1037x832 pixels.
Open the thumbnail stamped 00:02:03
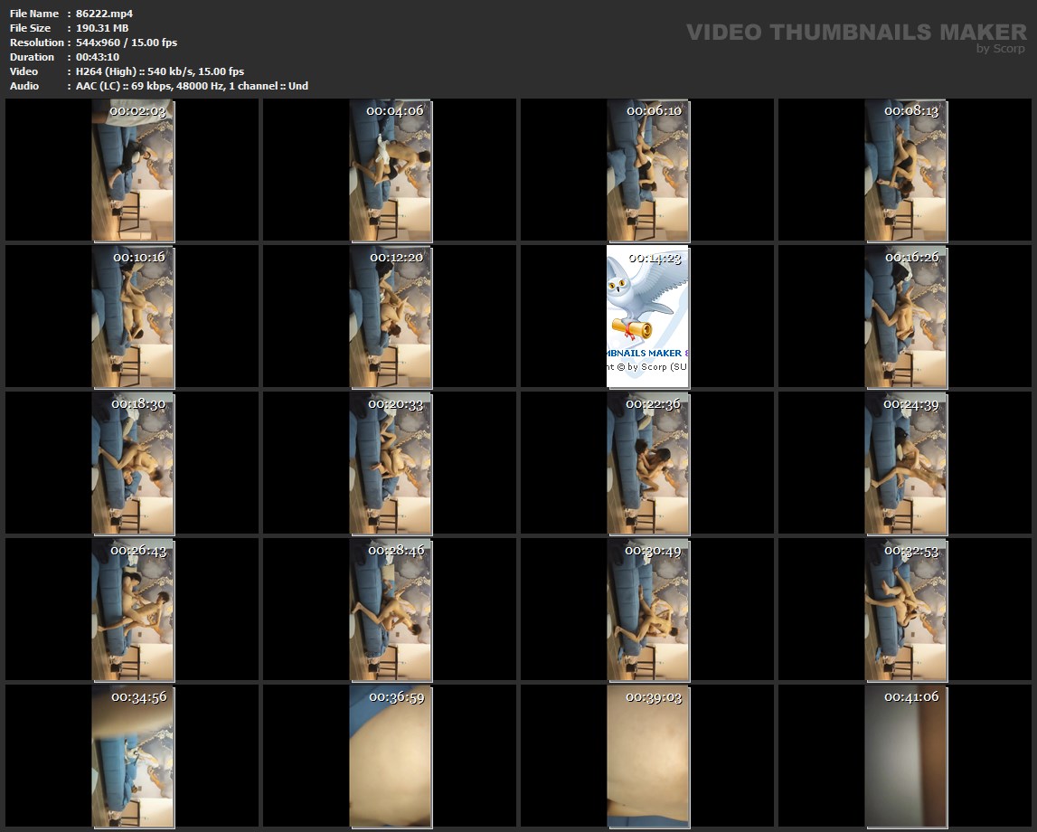133,170
